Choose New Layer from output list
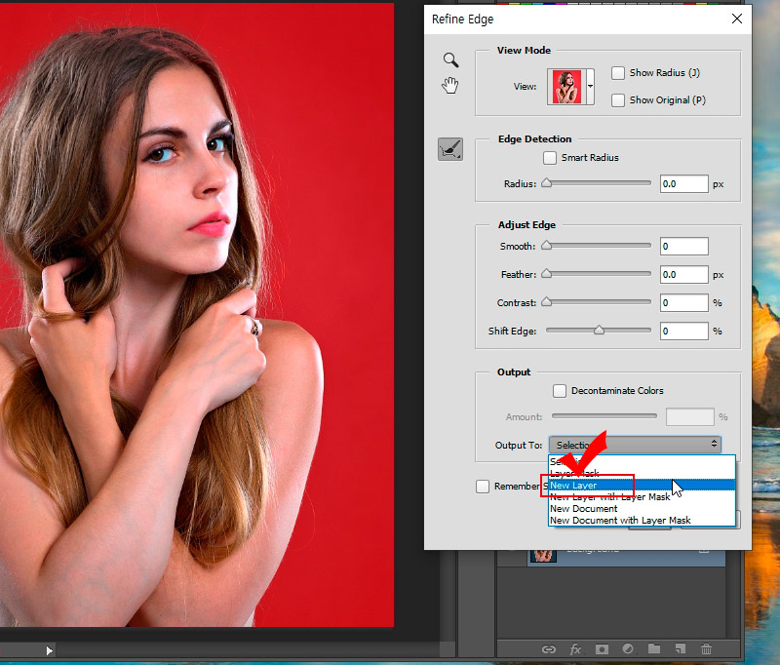780x665 pixels. pyautogui.click(x=642, y=485)
